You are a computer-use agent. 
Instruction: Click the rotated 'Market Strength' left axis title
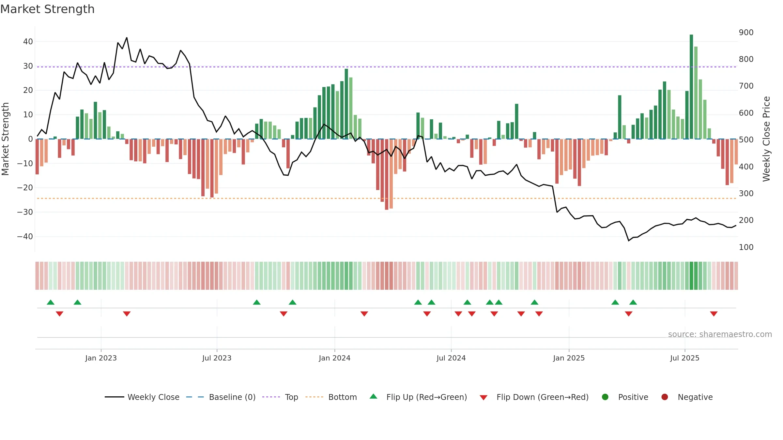click(6, 139)
